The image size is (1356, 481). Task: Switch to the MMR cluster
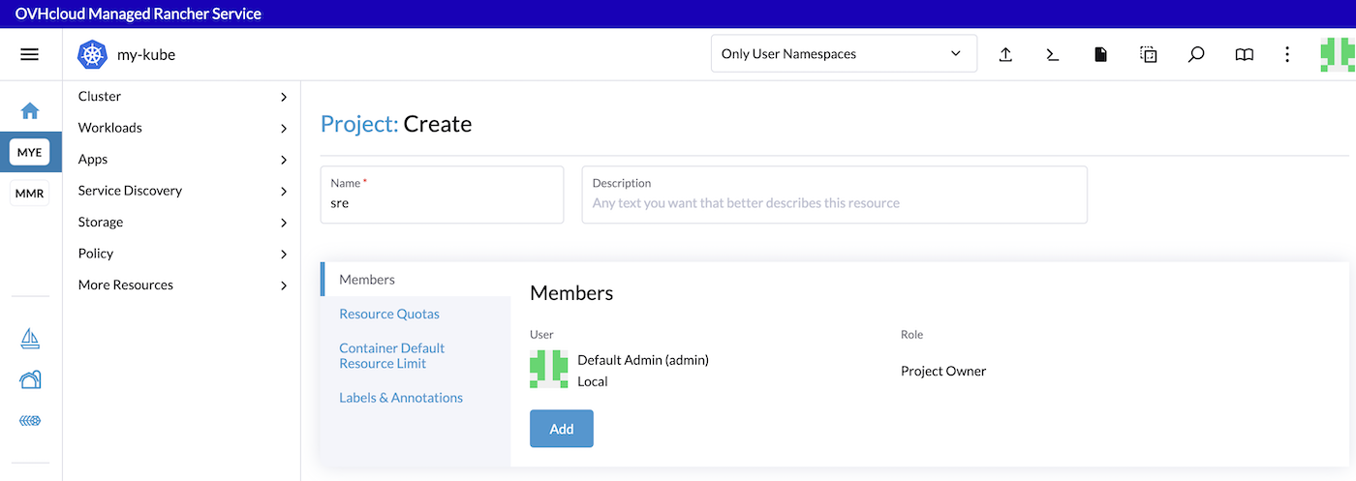coord(30,194)
